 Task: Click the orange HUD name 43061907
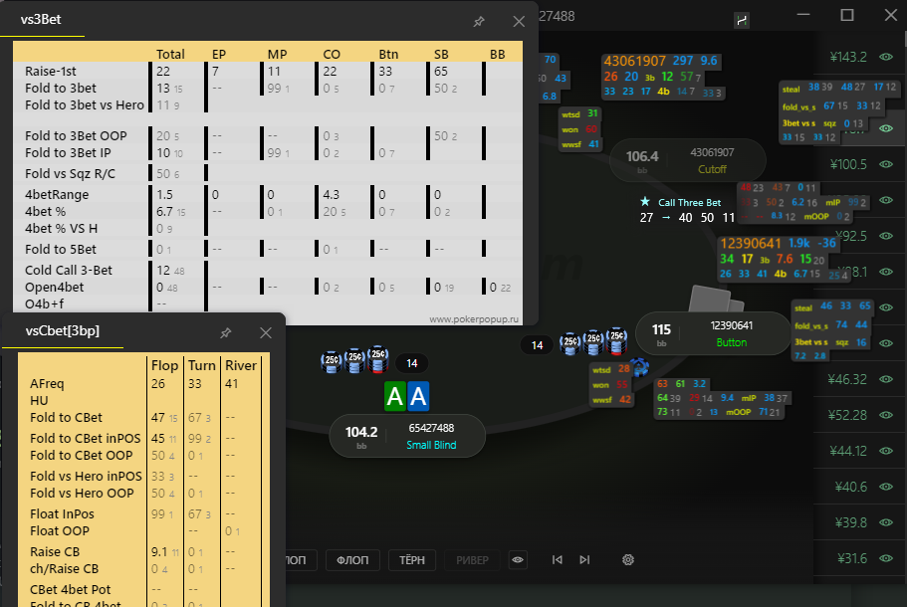[634, 61]
